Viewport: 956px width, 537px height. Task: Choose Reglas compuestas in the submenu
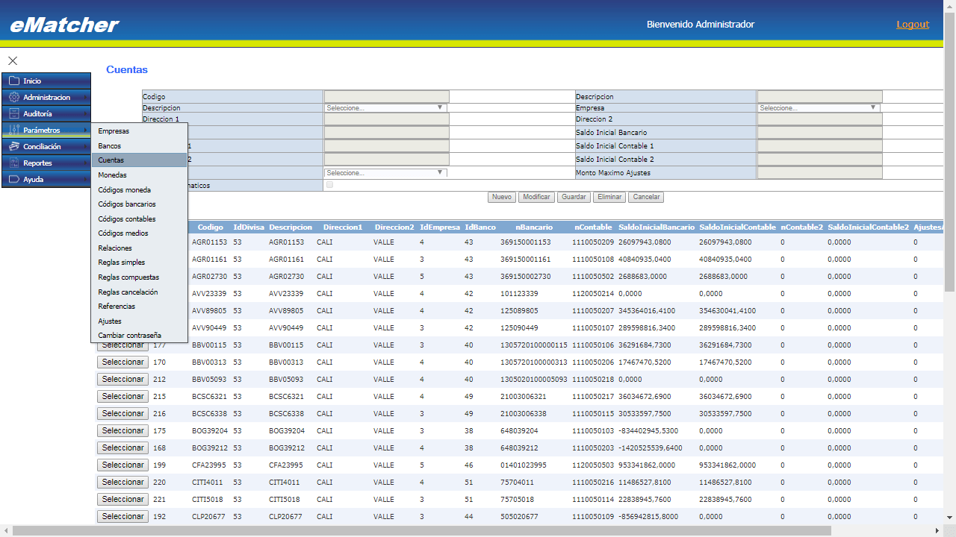point(128,277)
